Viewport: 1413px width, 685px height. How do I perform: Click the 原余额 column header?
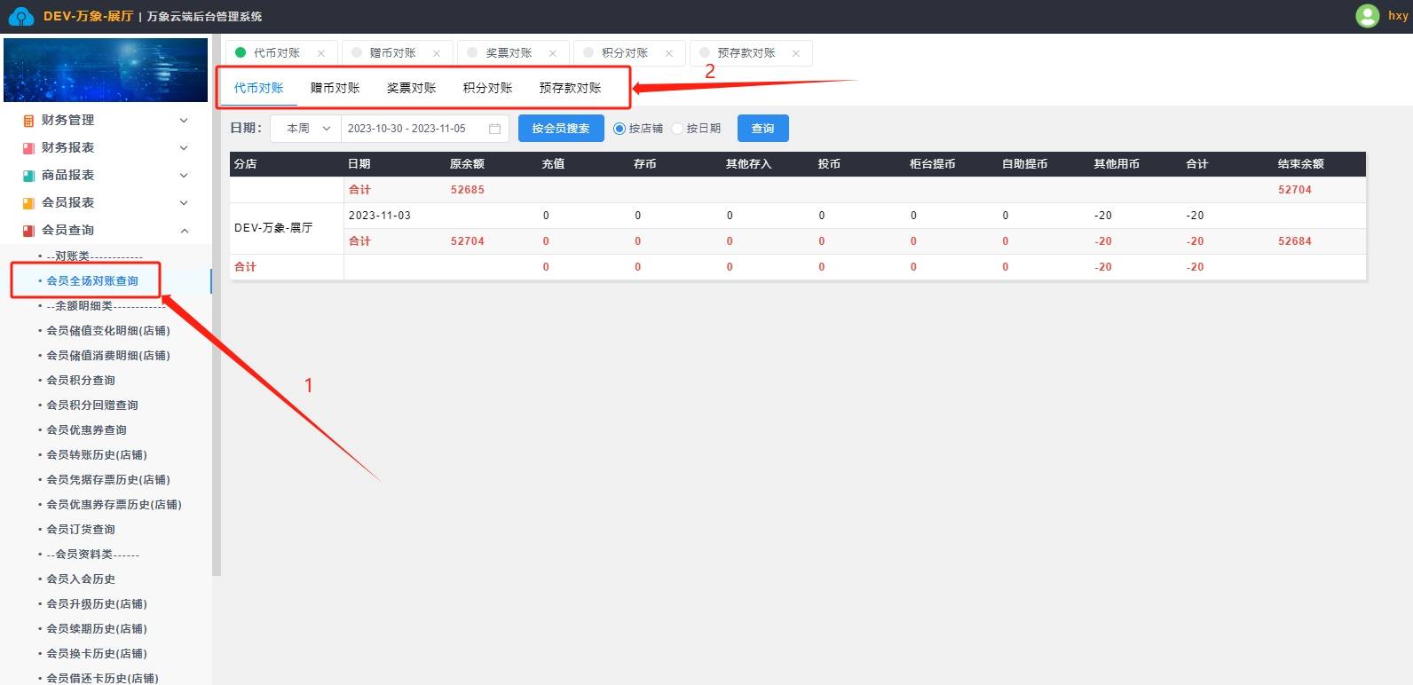[x=467, y=164]
